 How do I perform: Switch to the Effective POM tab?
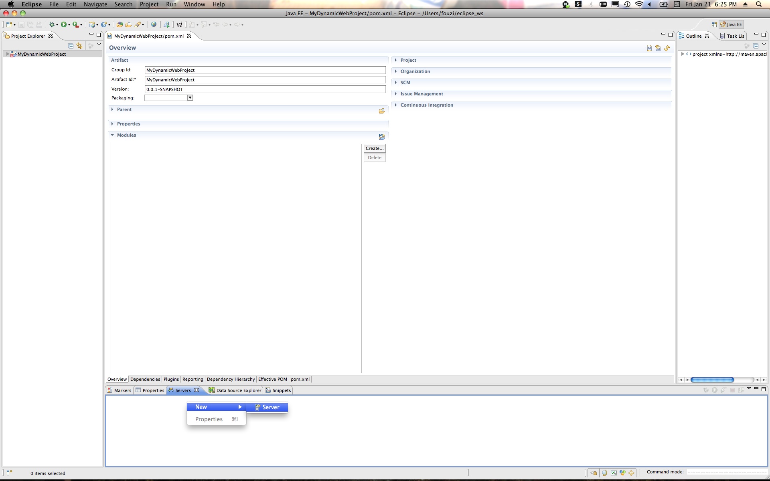pyautogui.click(x=273, y=379)
